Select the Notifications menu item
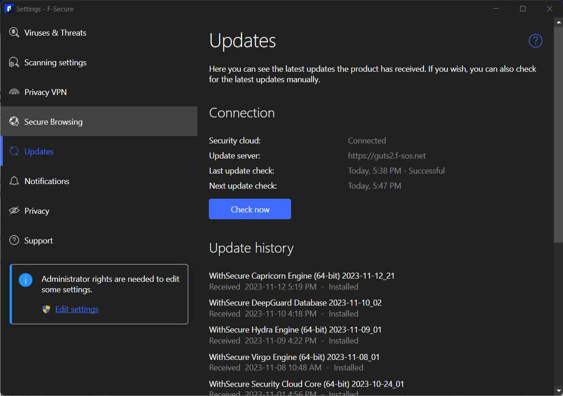Screen dimensions: 563x396 click(99, 181)
